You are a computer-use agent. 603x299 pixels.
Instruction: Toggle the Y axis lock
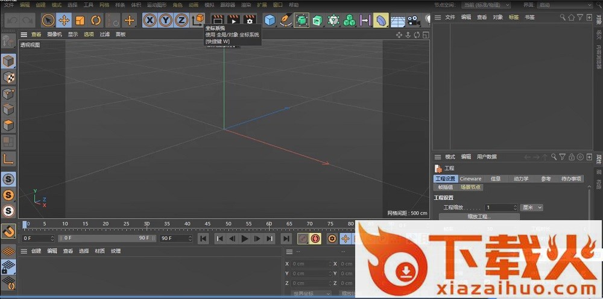pos(166,20)
